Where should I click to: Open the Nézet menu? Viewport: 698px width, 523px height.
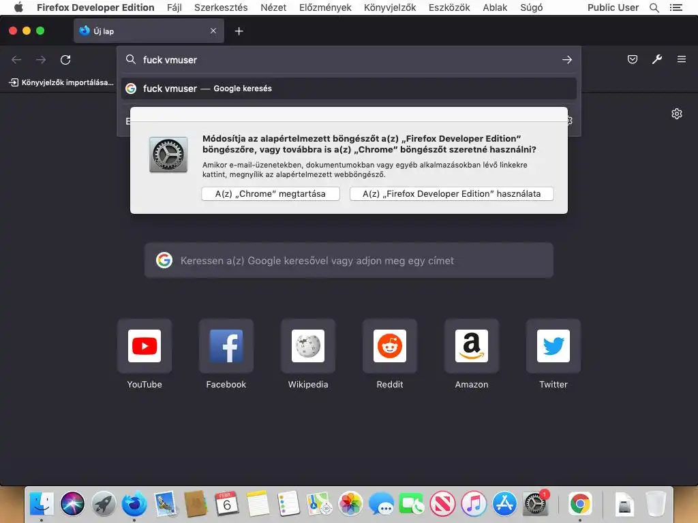(x=273, y=7)
